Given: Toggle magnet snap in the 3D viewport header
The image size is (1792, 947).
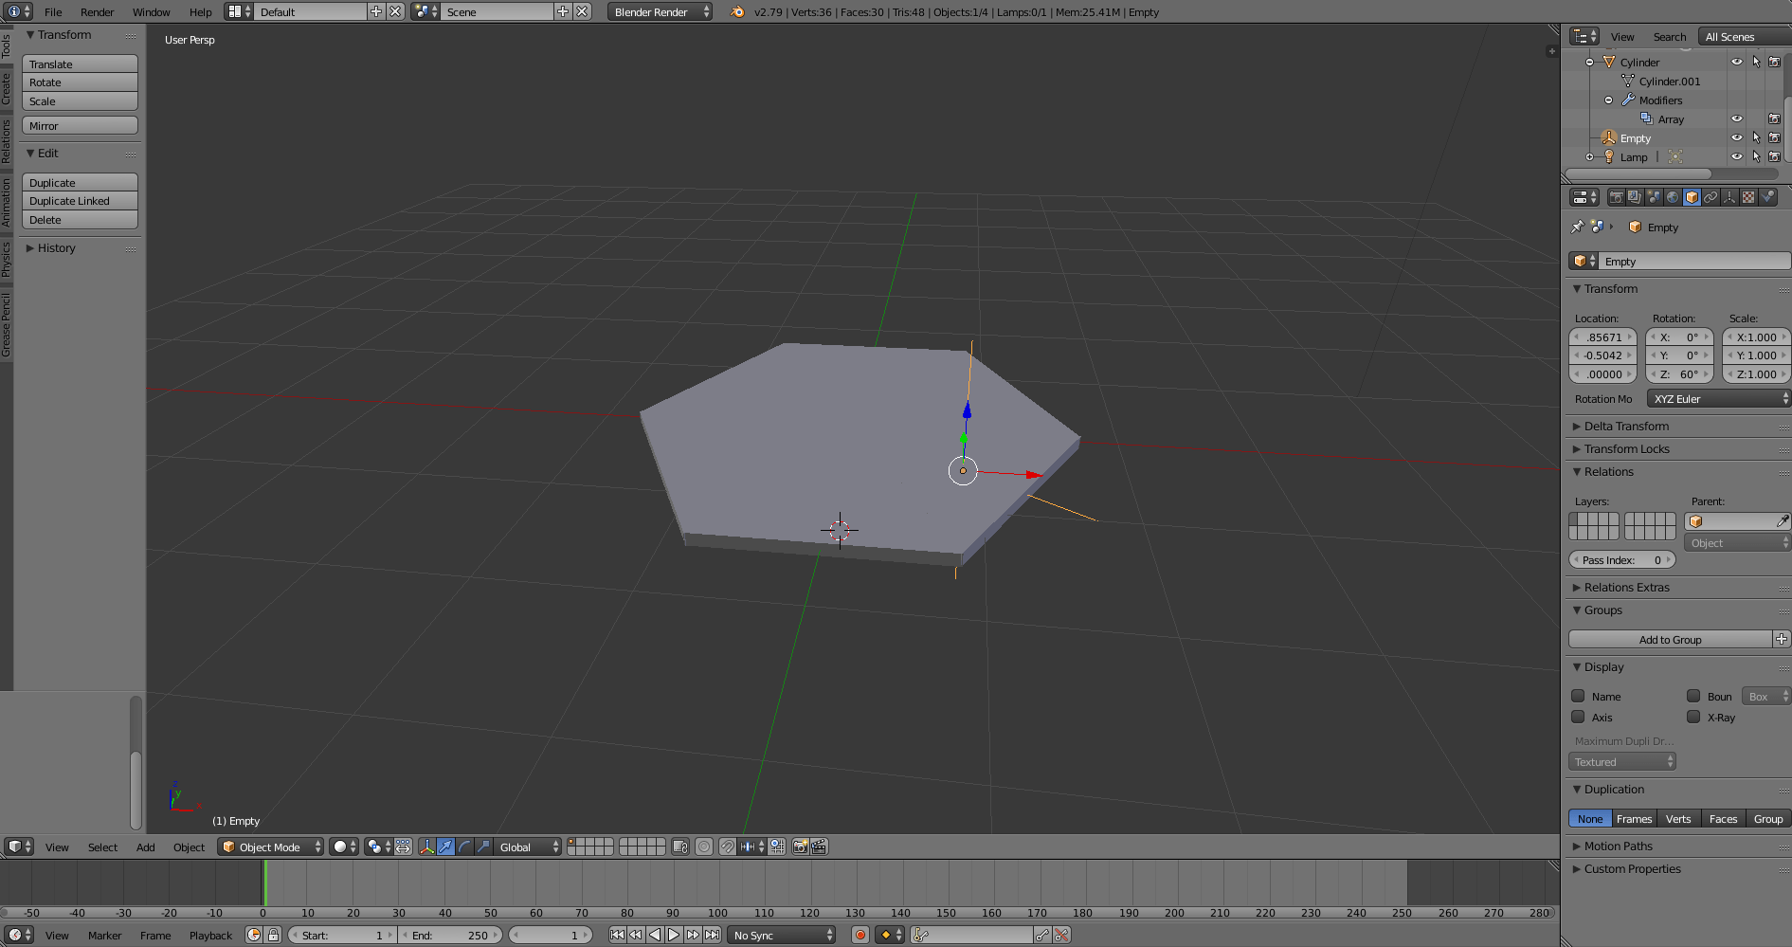Looking at the screenshot, I should 726,847.
